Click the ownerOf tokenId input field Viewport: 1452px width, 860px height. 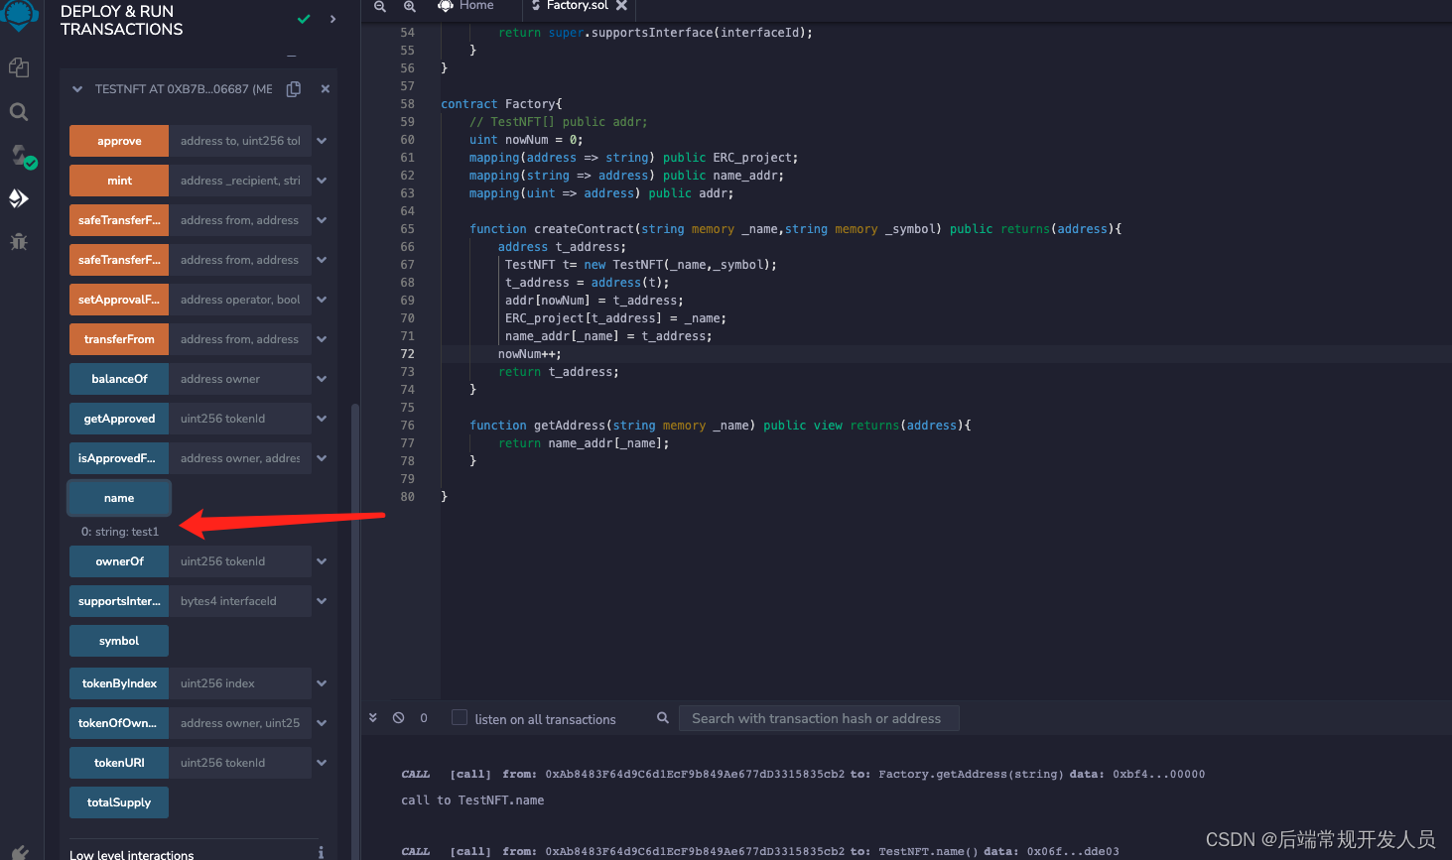[x=239, y=561]
